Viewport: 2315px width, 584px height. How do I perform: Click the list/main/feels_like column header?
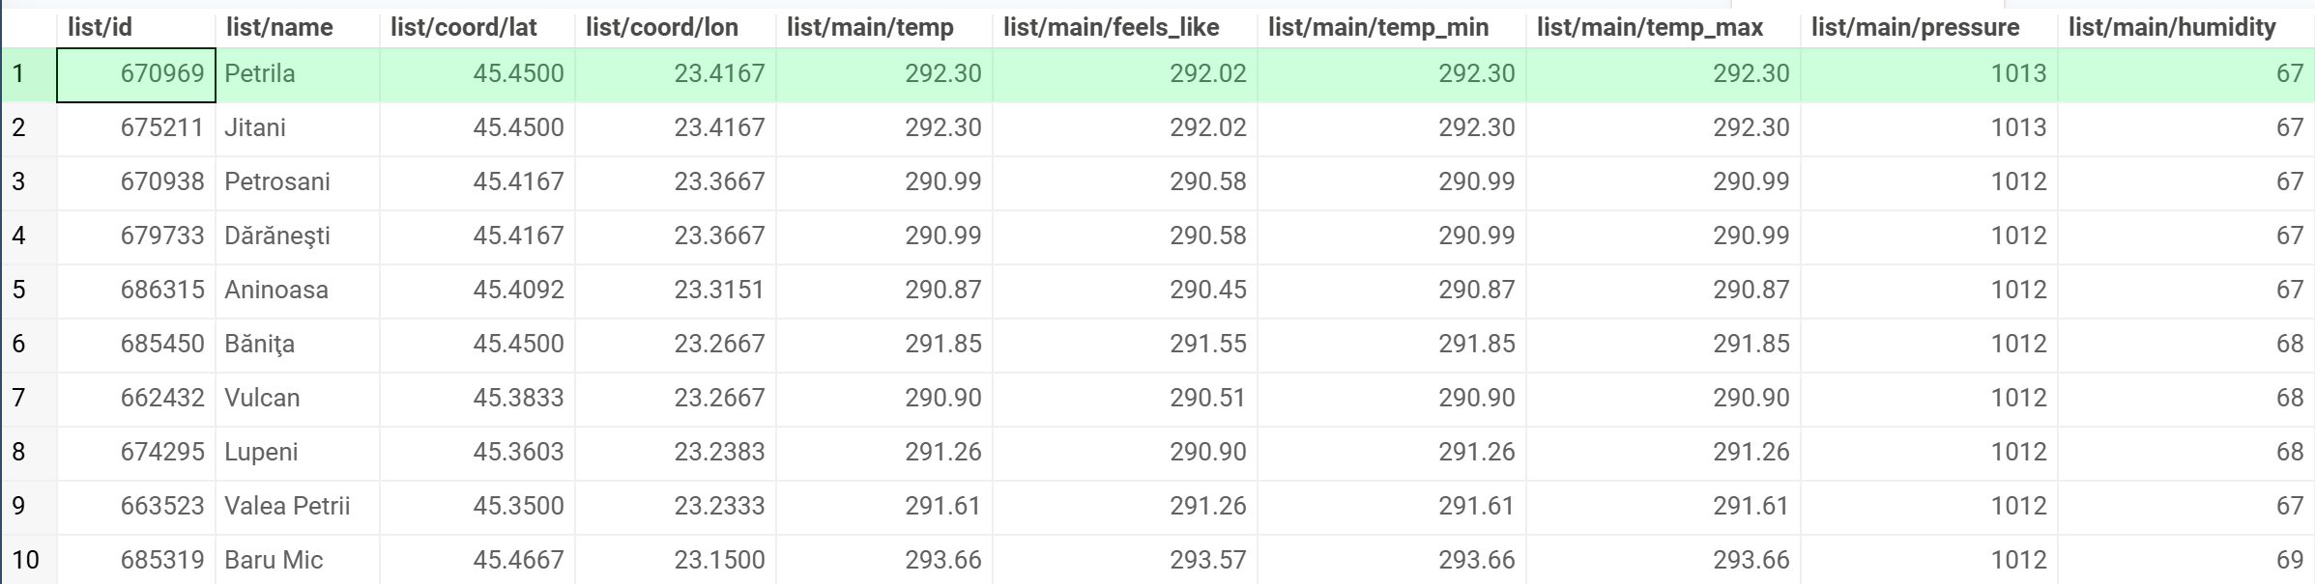[1110, 27]
